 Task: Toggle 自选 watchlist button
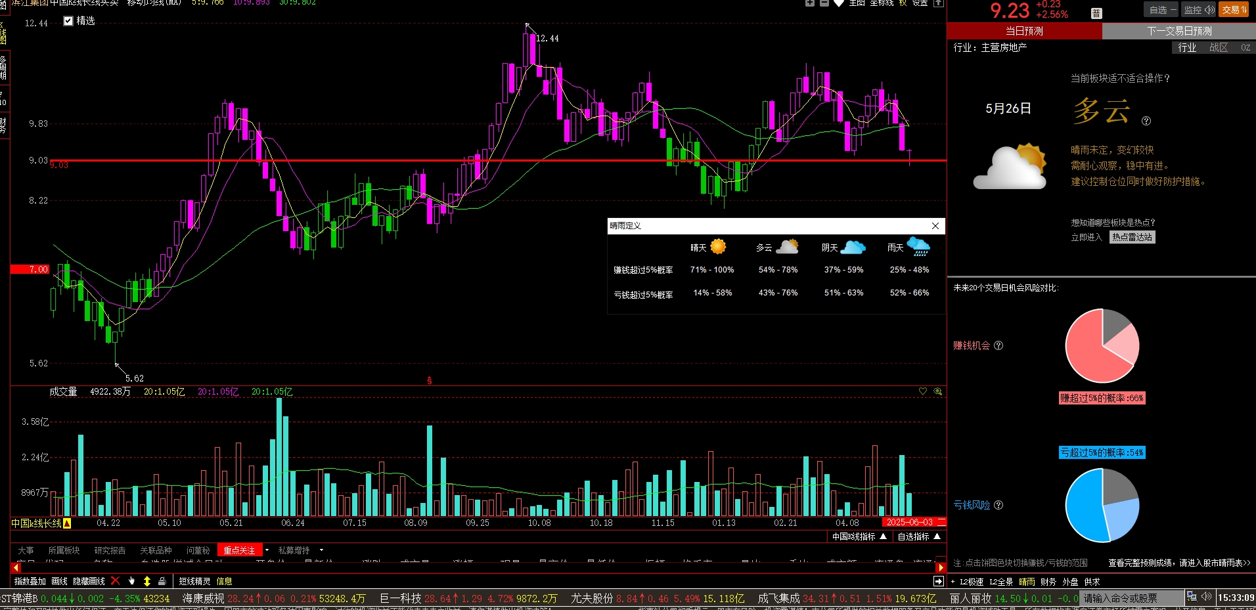1162,10
